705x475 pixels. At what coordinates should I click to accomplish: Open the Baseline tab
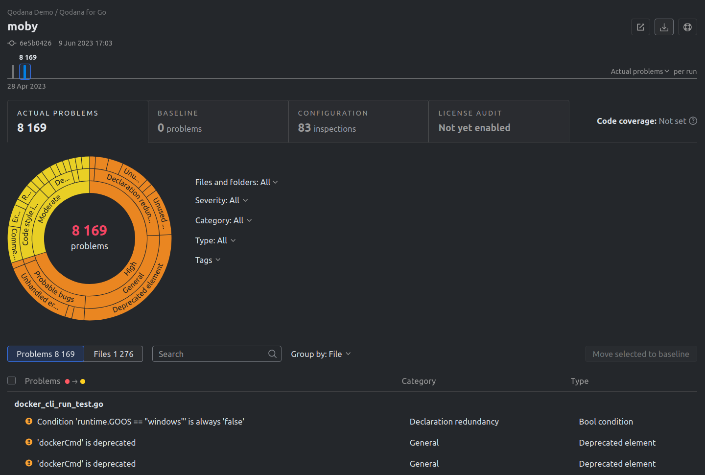click(x=218, y=121)
